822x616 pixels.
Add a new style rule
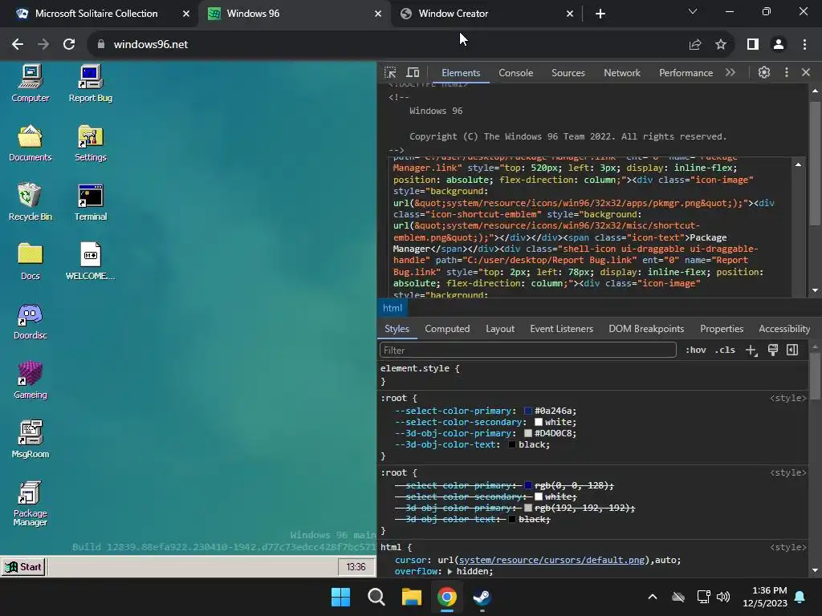click(751, 351)
